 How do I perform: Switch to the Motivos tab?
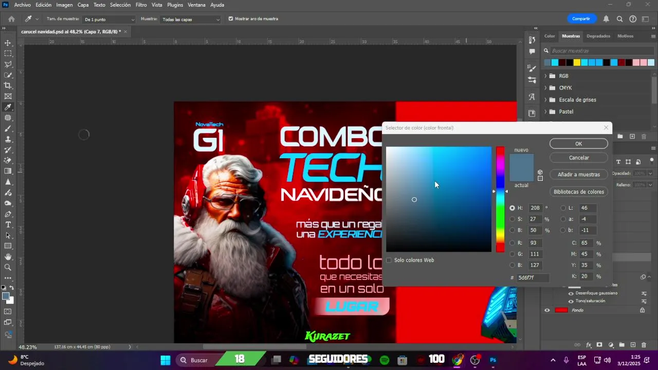[626, 36]
